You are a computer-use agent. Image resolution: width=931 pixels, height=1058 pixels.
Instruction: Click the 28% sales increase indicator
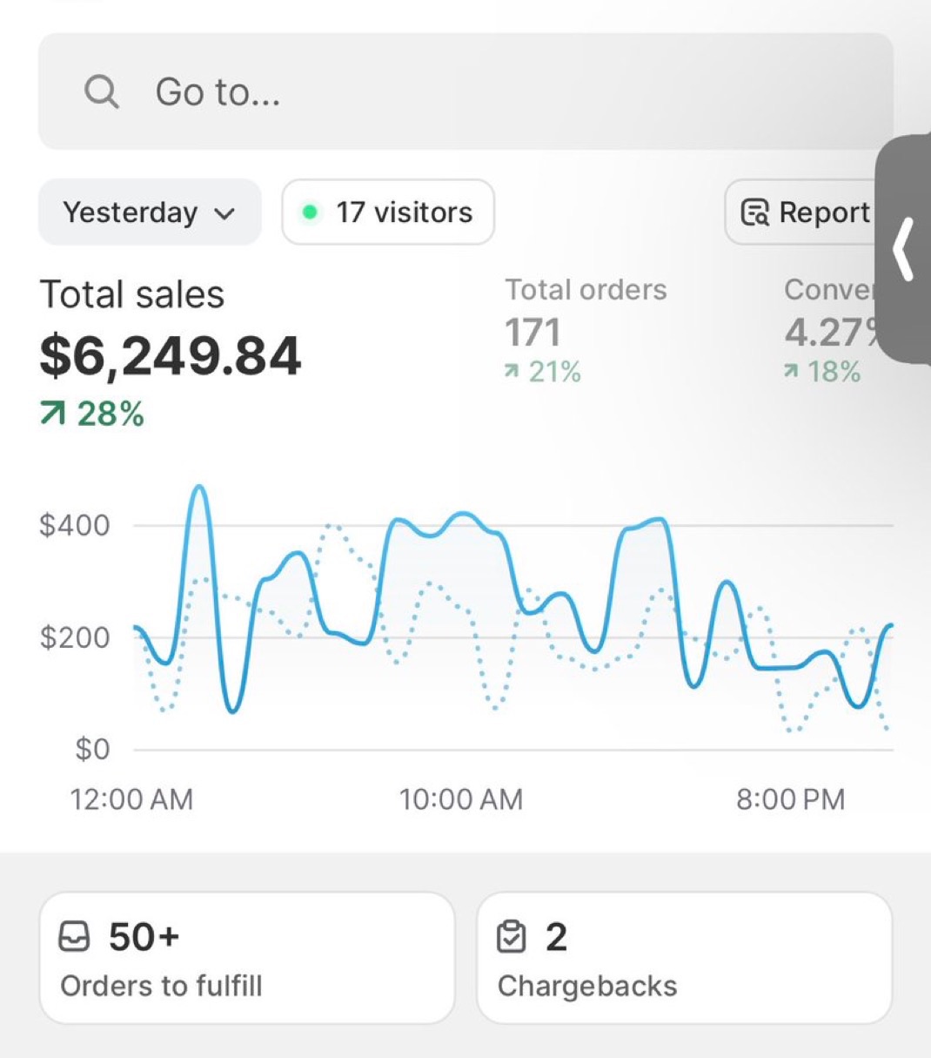pos(92,414)
